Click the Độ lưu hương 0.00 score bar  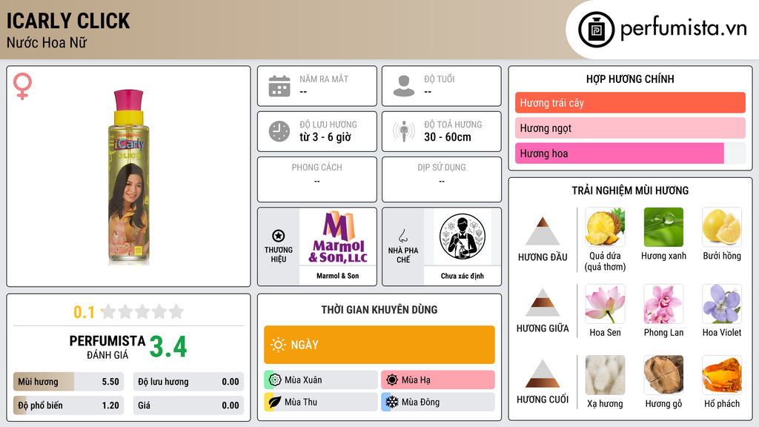pos(188,382)
